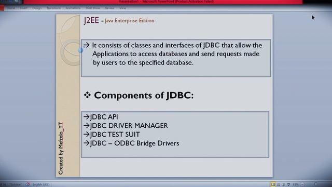Open the File tab
332x187 pixels.
click(2, 8)
